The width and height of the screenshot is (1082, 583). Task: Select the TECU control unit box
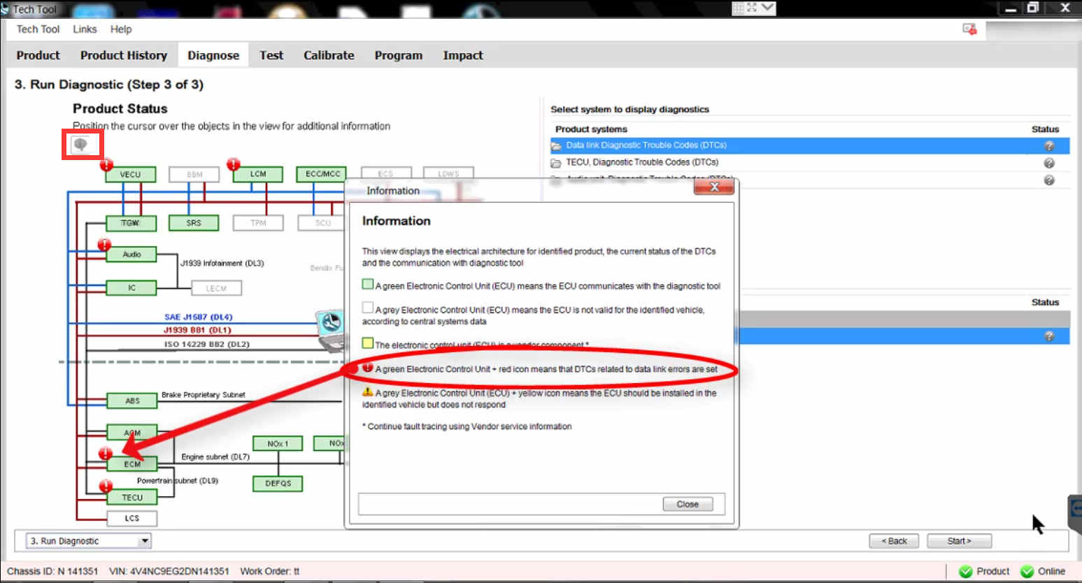point(132,498)
